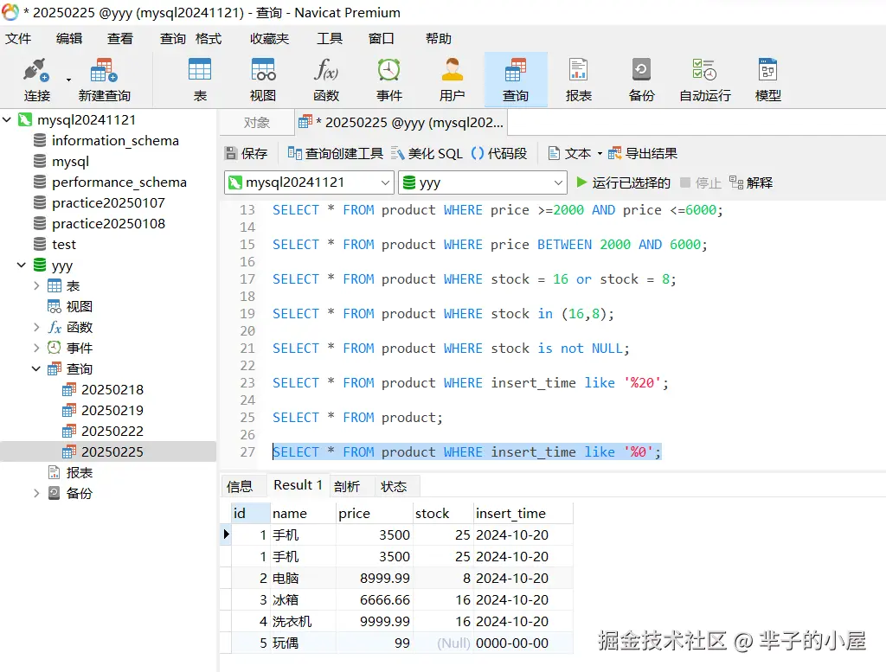The image size is (886, 672).
Task: Open the Model (模型) toolbar icon
Action: pyautogui.click(x=768, y=79)
